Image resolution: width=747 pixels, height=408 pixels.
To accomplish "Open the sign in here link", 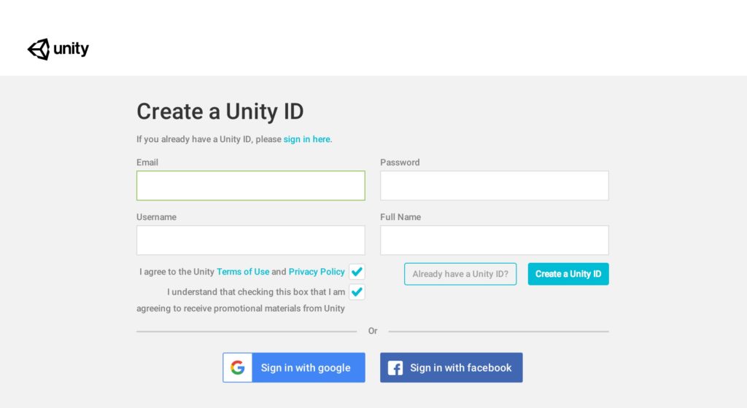I will pos(307,139).
